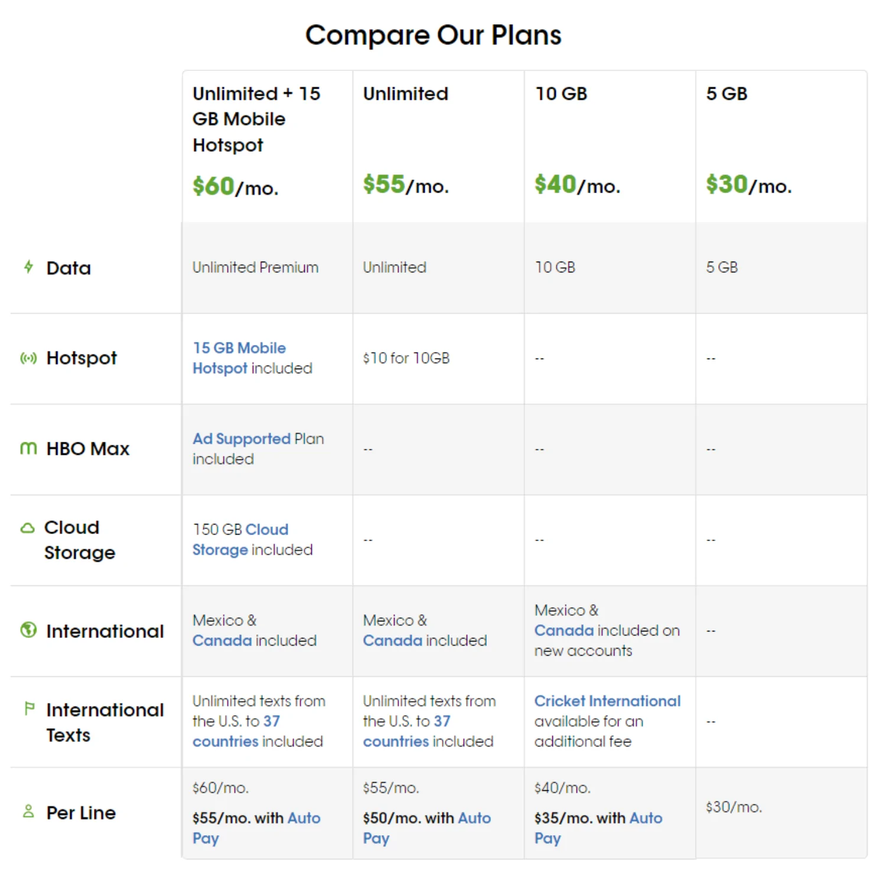Click Canada link in the Unlimited column
The width and height of the screenshot is (886, 886).
tap(392, 640)
